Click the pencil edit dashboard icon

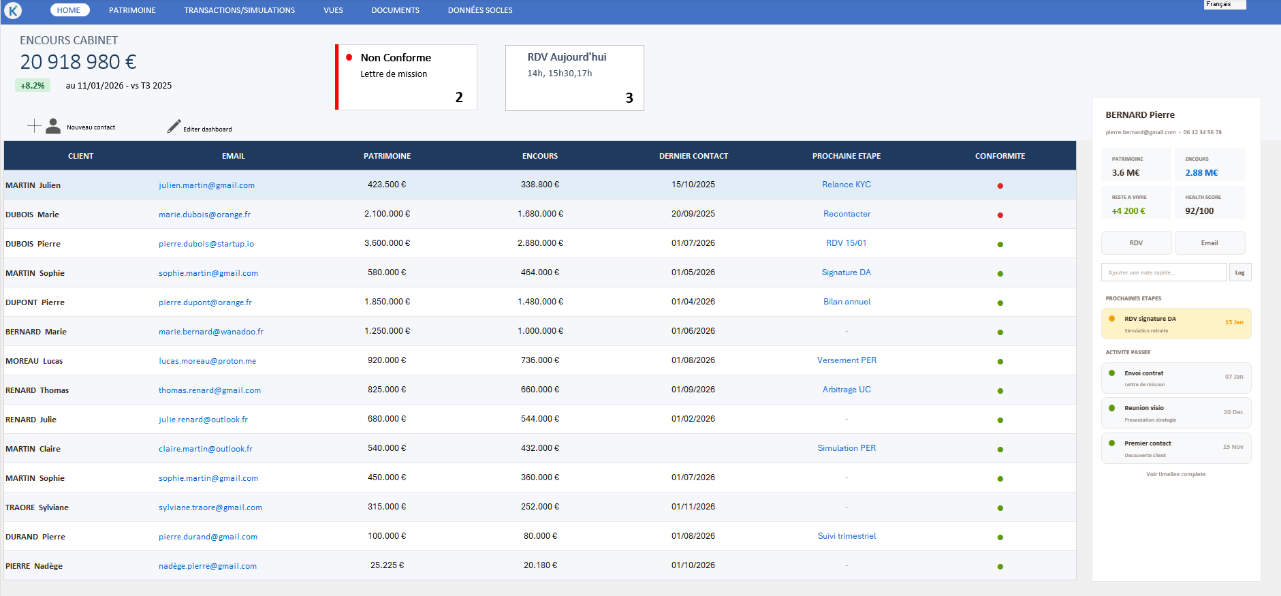pos(174,127)
